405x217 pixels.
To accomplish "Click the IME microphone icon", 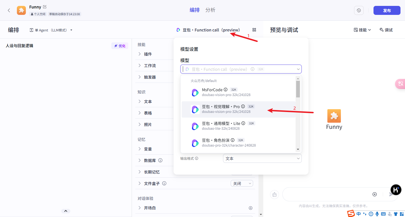I will coord(377,214).
